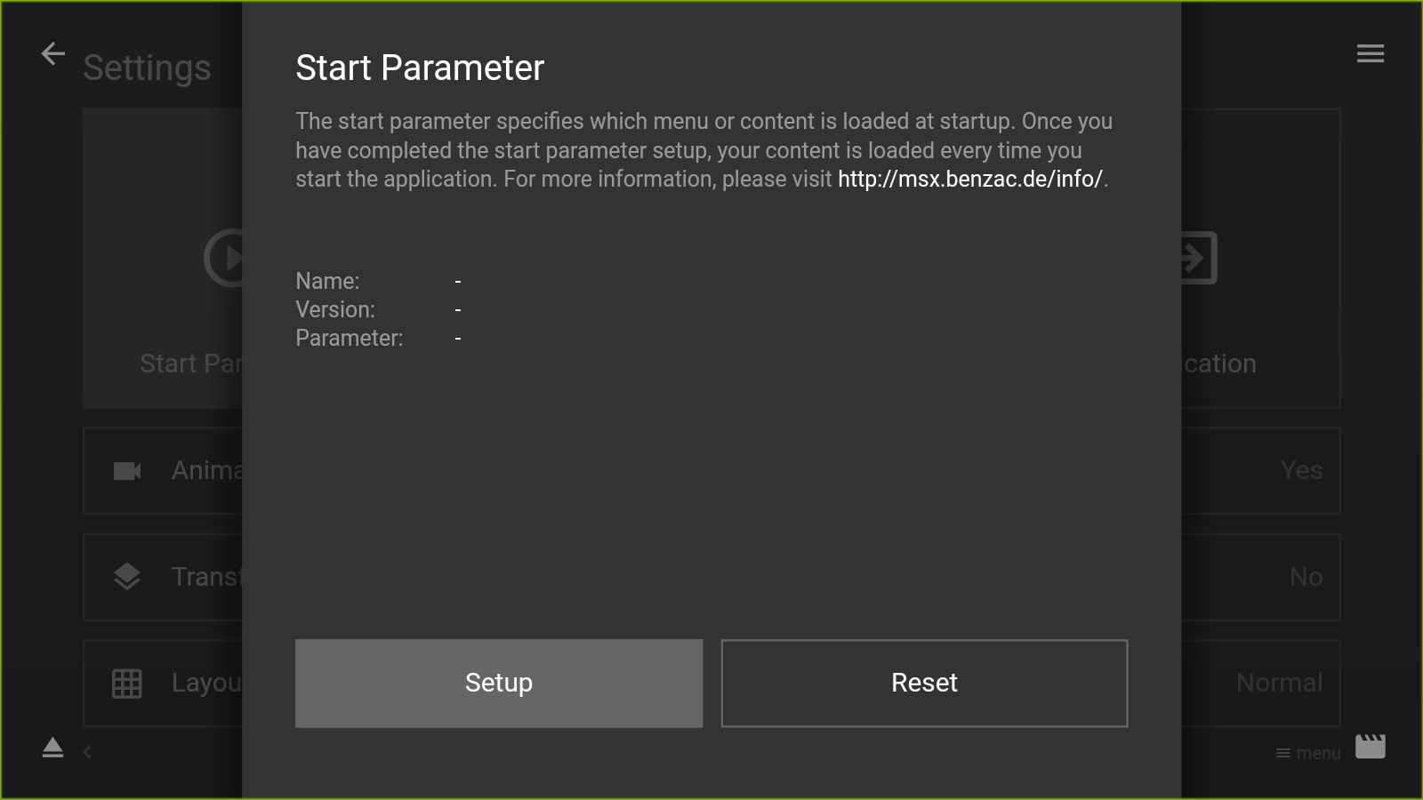Screen dimensions: 1423x800
Task: Open the bottom menu hint label
Action: click(x=1307, y=753)
